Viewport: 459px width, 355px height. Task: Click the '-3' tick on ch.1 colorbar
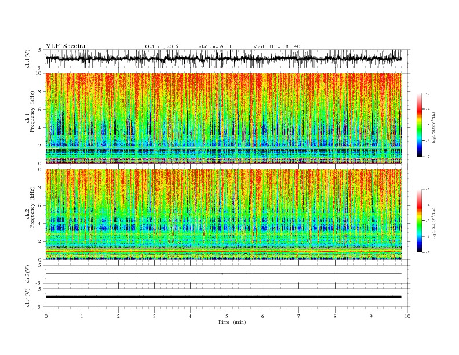click(x=428, y=93)
